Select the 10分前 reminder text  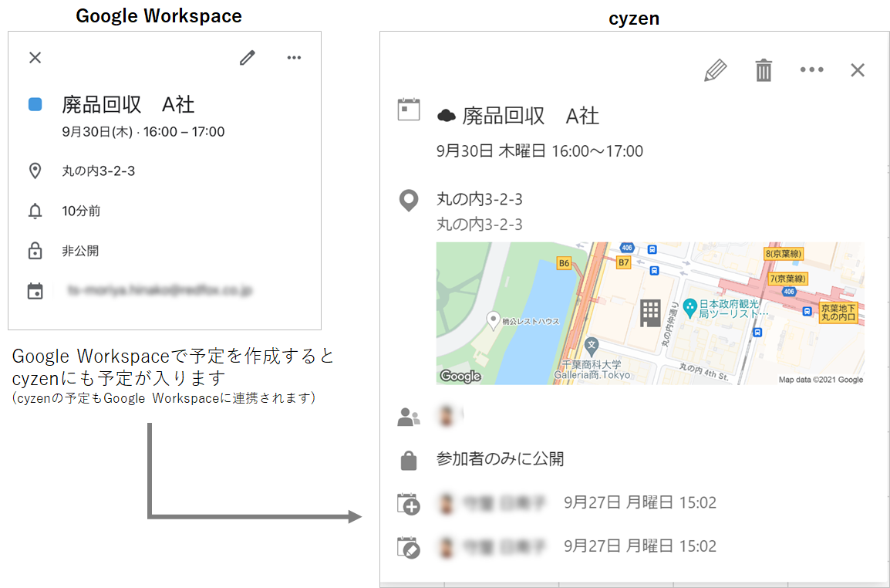pyautogui.click(x=81, y=211)
